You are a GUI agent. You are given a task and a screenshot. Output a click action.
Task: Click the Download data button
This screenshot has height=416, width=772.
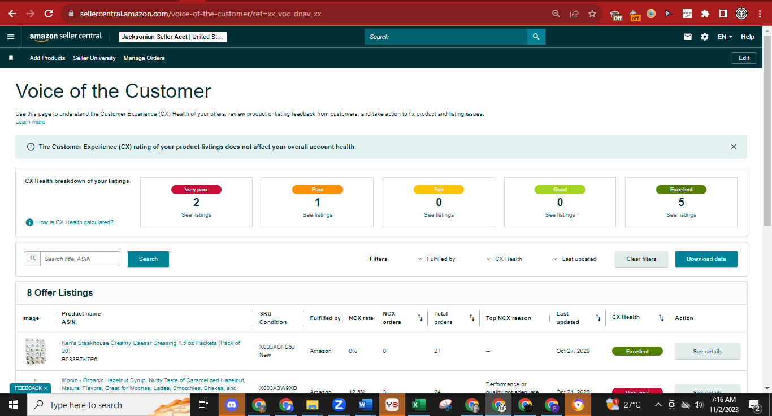[x=706, y=259]
